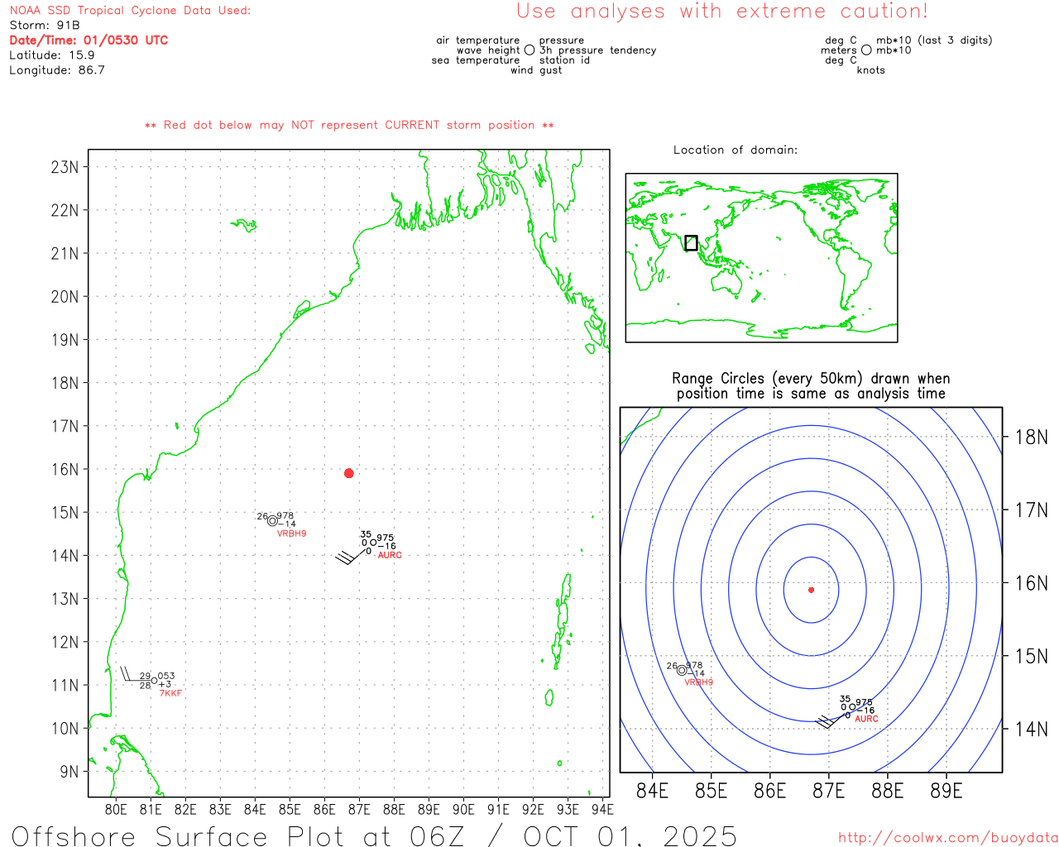Click the AURC station label in range circles plot

(x=867, y=719)
